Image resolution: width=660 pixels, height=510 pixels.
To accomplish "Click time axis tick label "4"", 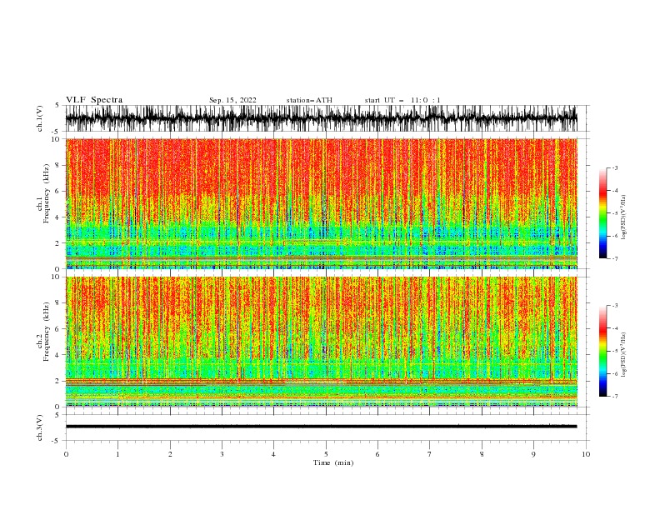I will pyautogui.click(x=273, y=454).
